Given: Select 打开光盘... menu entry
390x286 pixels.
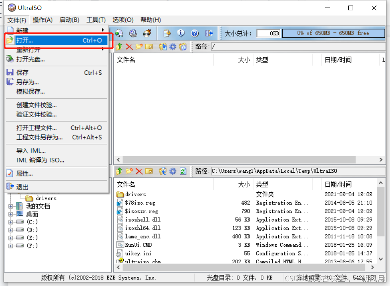Looking at the screenshot, I should point(57,59).
